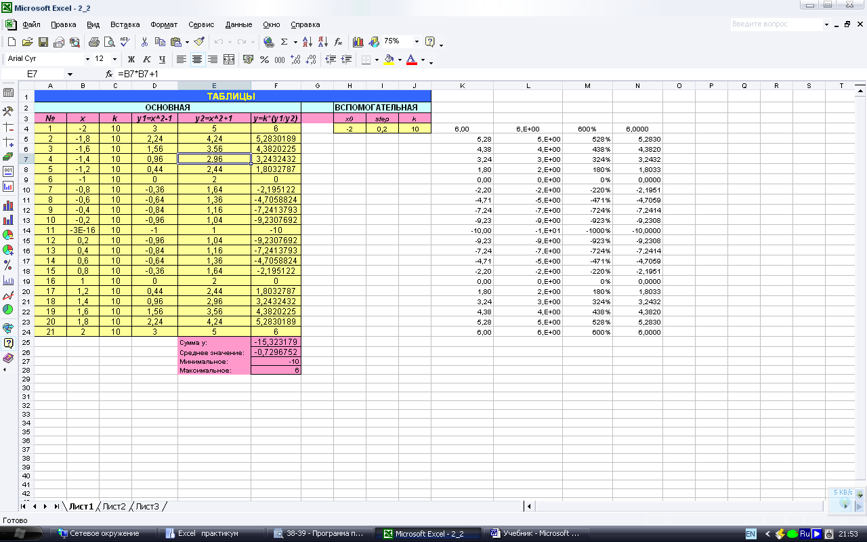This screenshot has width=867, height=542.
Task: Open the Данные menu
Action: click(238, 24)
